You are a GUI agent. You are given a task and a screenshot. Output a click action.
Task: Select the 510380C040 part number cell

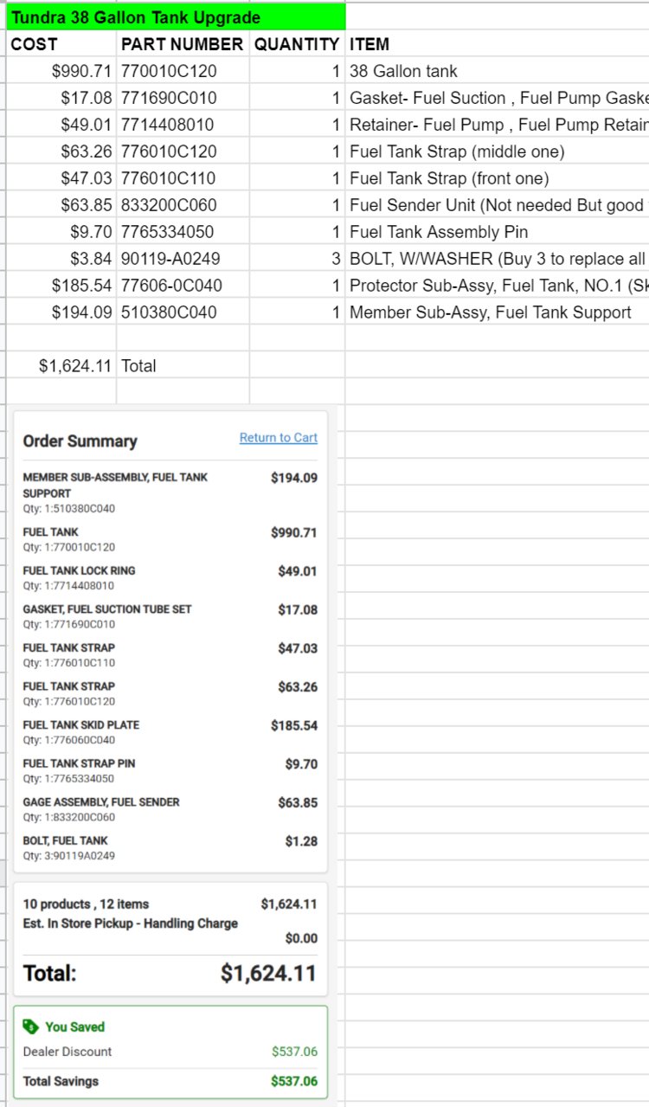point(183,312)
